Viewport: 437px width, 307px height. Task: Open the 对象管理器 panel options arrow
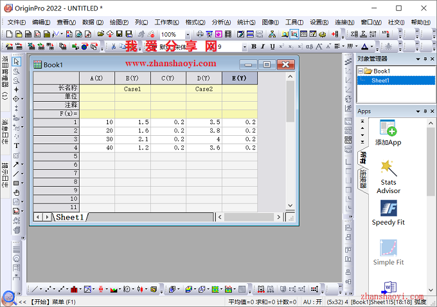point(418,59)
